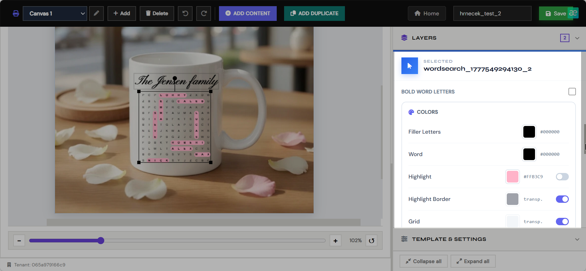Click the pencil edit canvas icon

[x=96, y=14]
